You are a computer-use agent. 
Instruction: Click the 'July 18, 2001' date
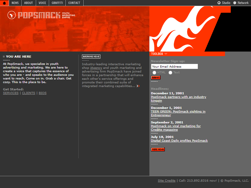(162, 137)
